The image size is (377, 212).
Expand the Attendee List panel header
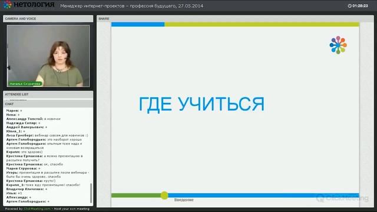pyautogui.click(x=48, y=94)
